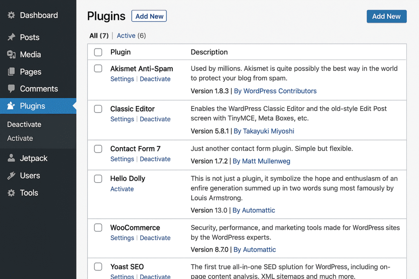419x279 pixels.
Task: Activate the Hello Dolly plugin
Action: point(122,189)
